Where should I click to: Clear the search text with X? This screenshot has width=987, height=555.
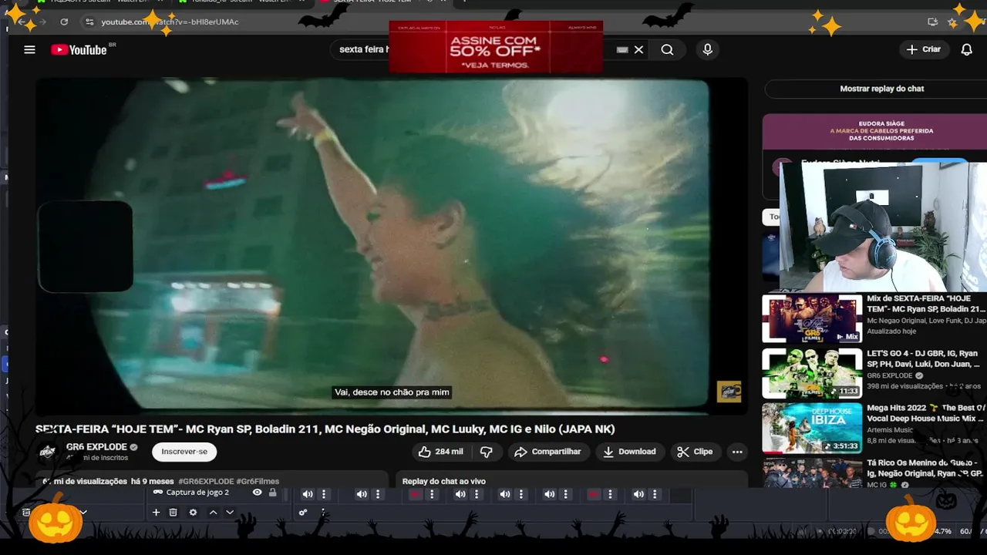[x=638, y=49]
